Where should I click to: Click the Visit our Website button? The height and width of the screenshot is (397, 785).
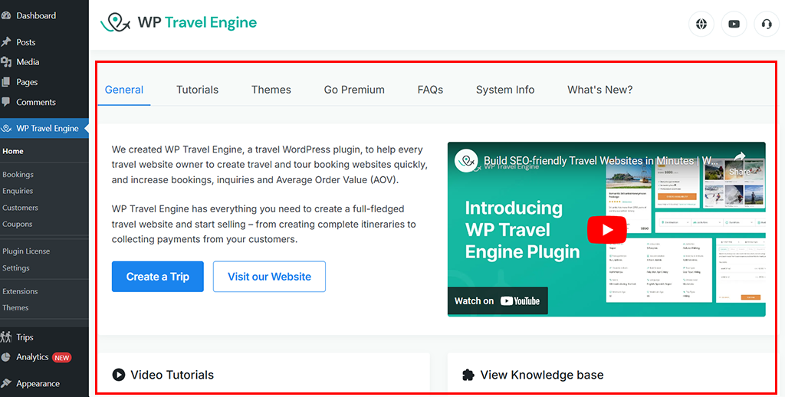click(x=269, y=277)
